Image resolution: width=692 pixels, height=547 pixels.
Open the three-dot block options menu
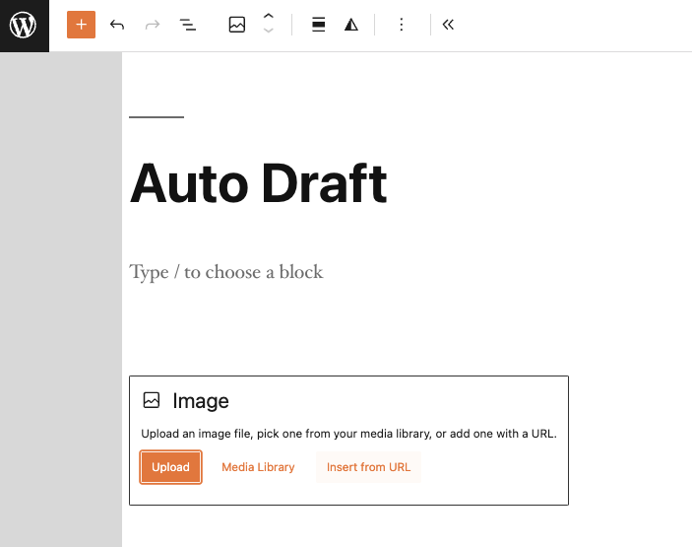click(x=401, y=26)
